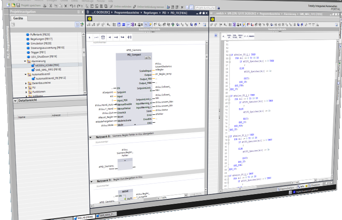Insert normally open contact instruction
The width and height of the screenshot is (342, 220).
[x=110, y=37]
